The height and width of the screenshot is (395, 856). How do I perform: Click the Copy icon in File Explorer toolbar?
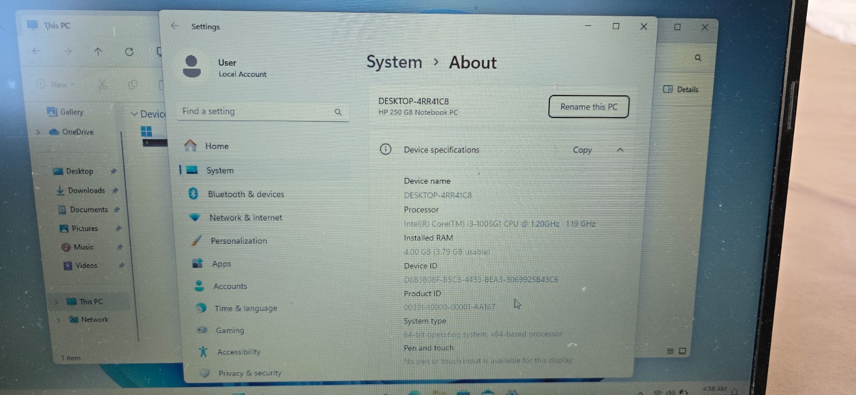click(x=133, y=84)
